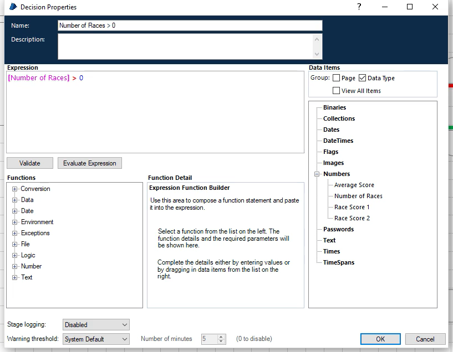
Task: Select the Collections data group
Action: click(339, 118)
